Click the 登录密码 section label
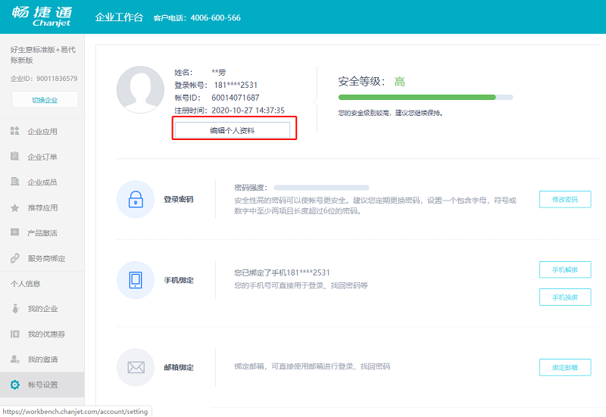Screen dimensions: 606x417 [179, 199]
